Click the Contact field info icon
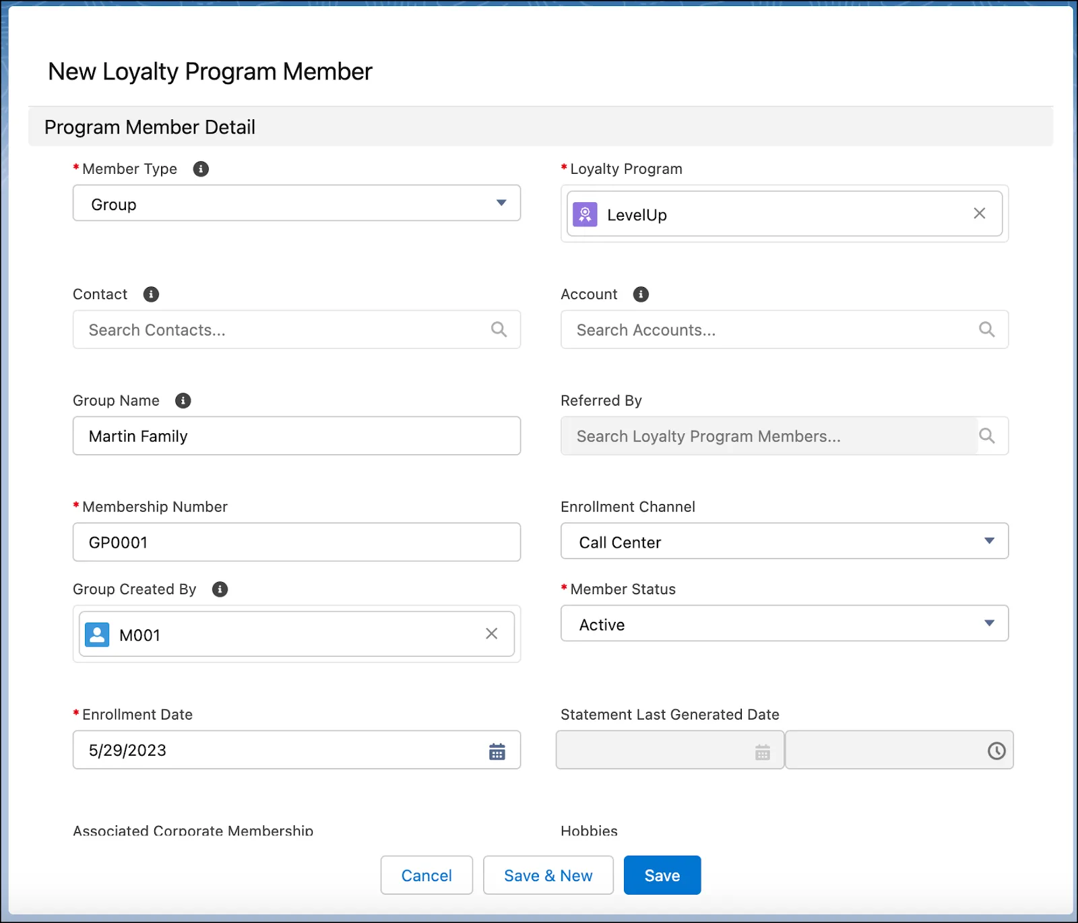Image resolution: width=1078 pixels, height=923 pixels. click(x=151, y=294)
